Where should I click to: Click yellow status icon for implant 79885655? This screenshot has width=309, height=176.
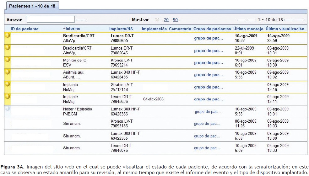point(7,35)
